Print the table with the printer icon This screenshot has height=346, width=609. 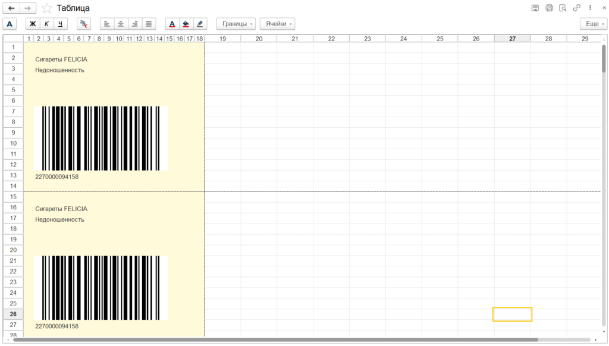(549, 8)
